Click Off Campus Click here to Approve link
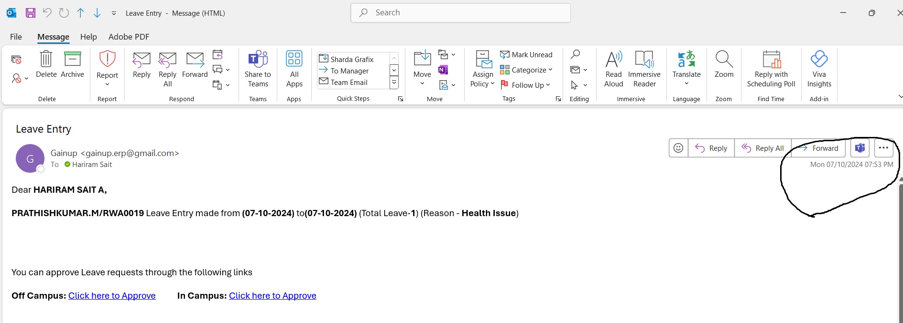The height and width of the screenshot is (323, 903). (x=112, y=296)
